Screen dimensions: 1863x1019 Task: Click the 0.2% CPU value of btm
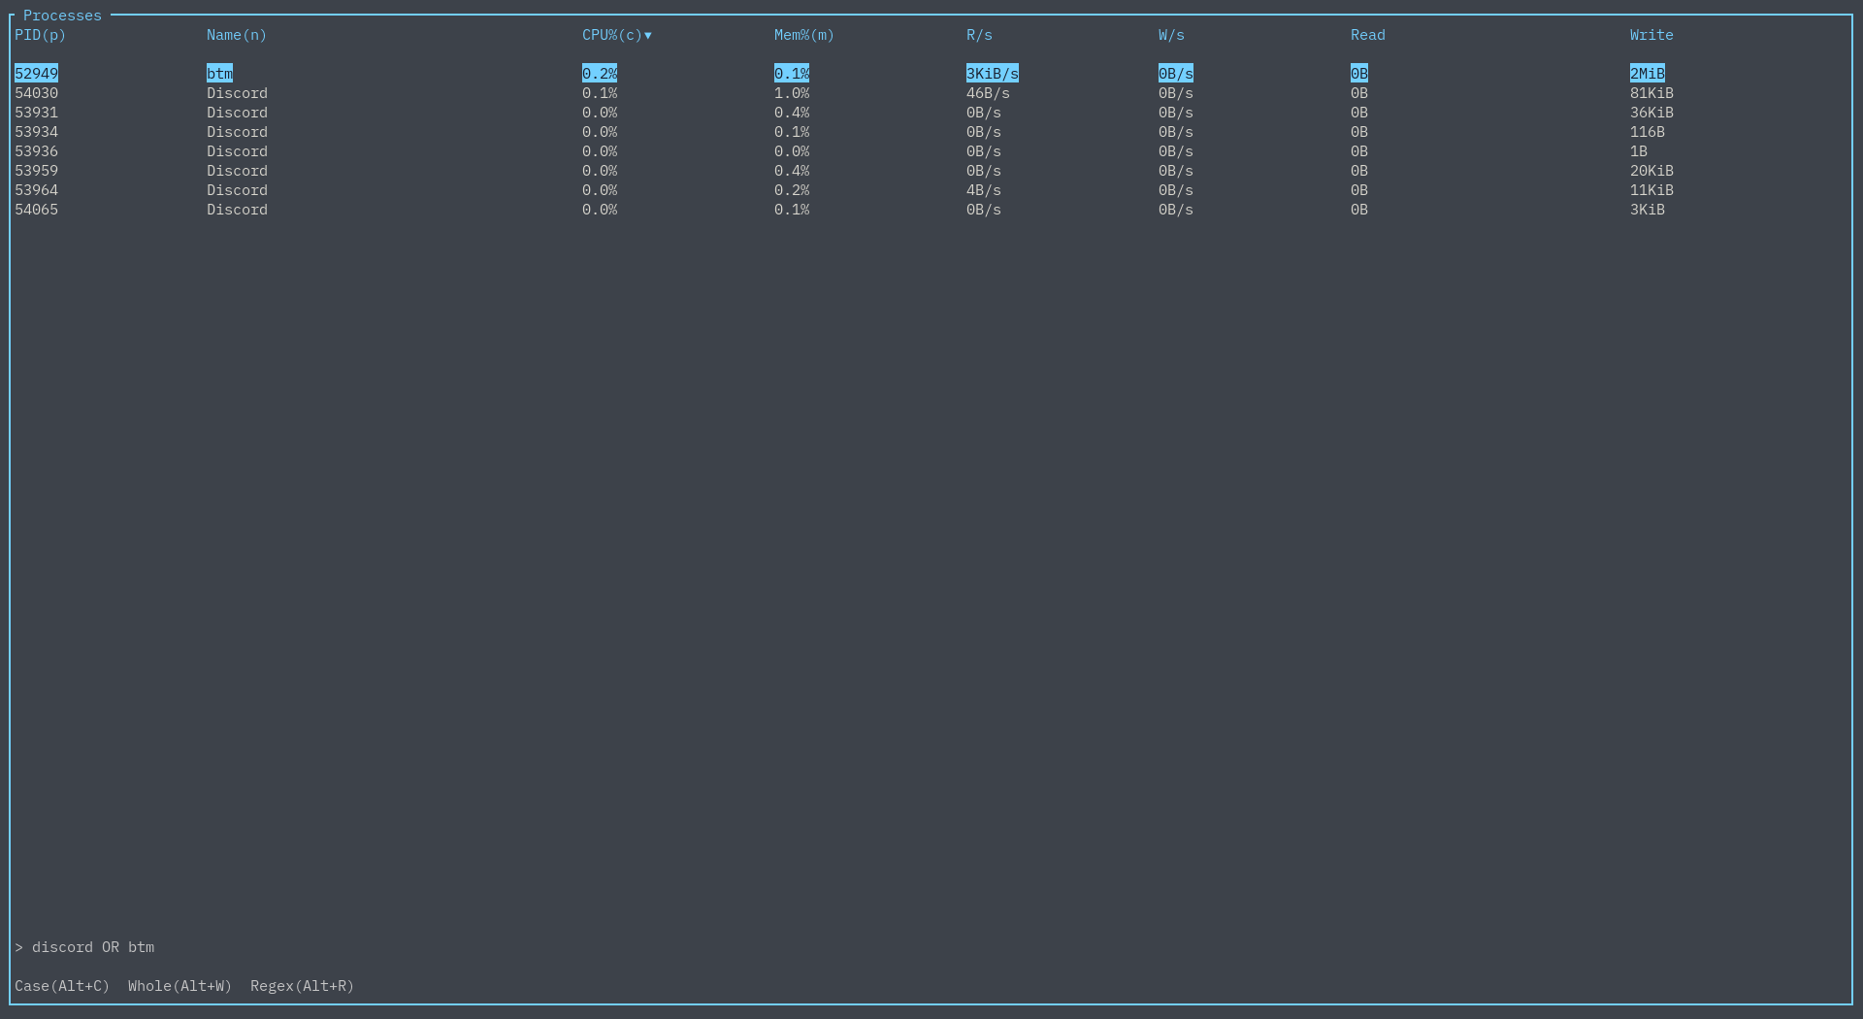click(600, 74)
